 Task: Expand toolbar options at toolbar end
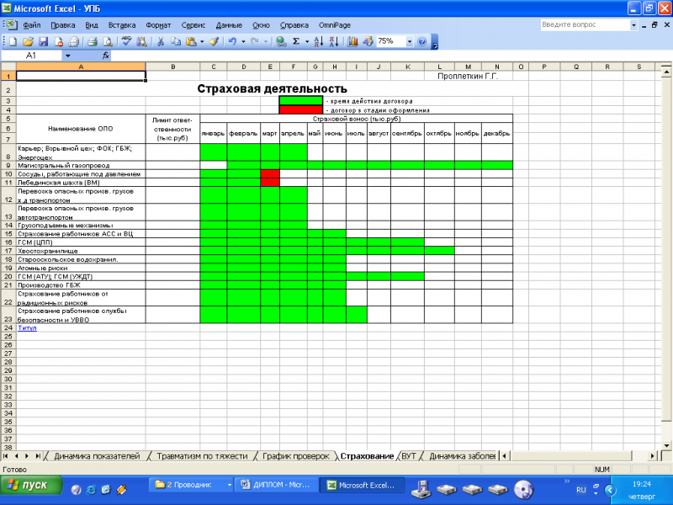[434, 43]
